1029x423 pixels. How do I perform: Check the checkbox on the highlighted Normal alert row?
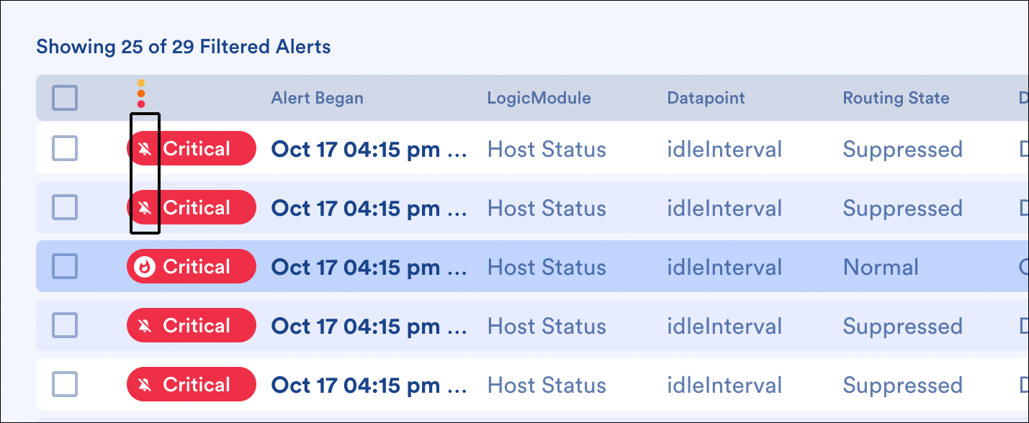pyautogui.click(x=65, y=266)
